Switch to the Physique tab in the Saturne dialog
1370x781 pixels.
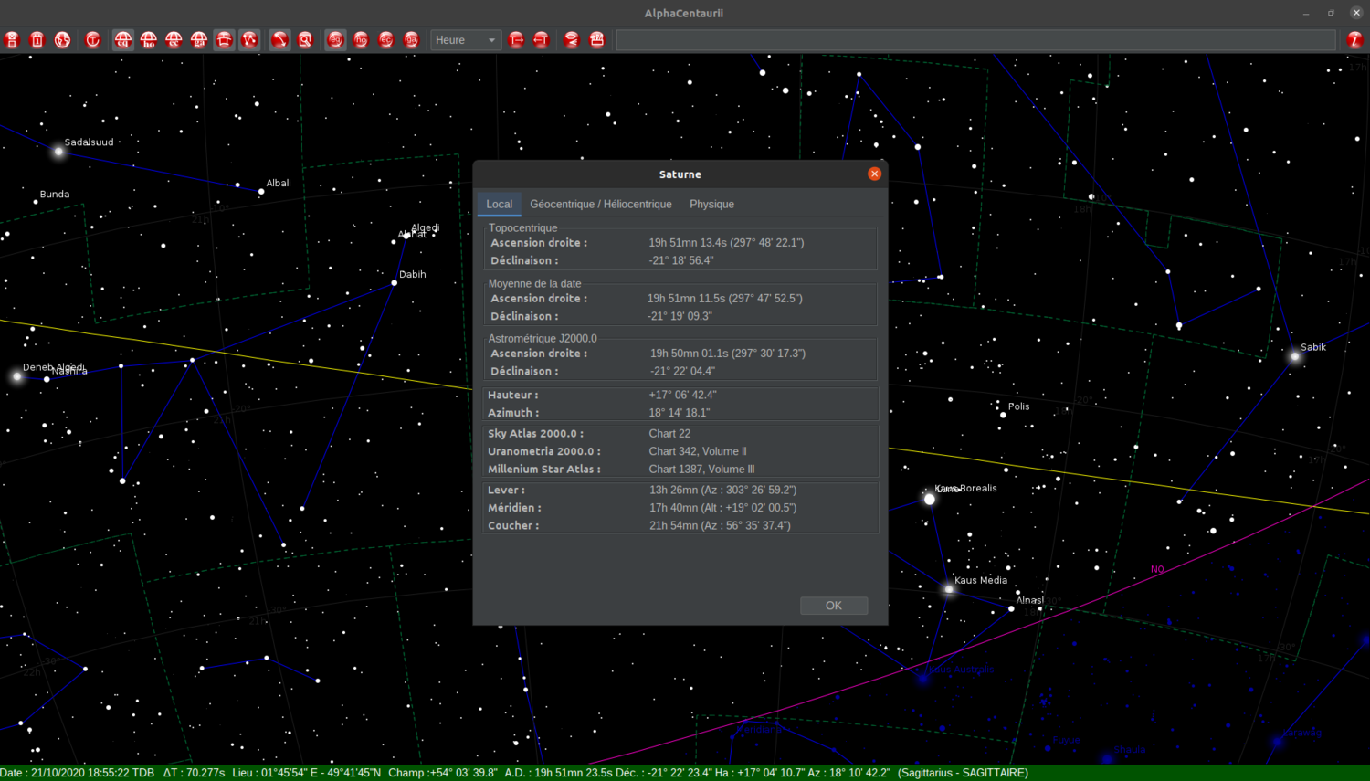coord(711,204)
